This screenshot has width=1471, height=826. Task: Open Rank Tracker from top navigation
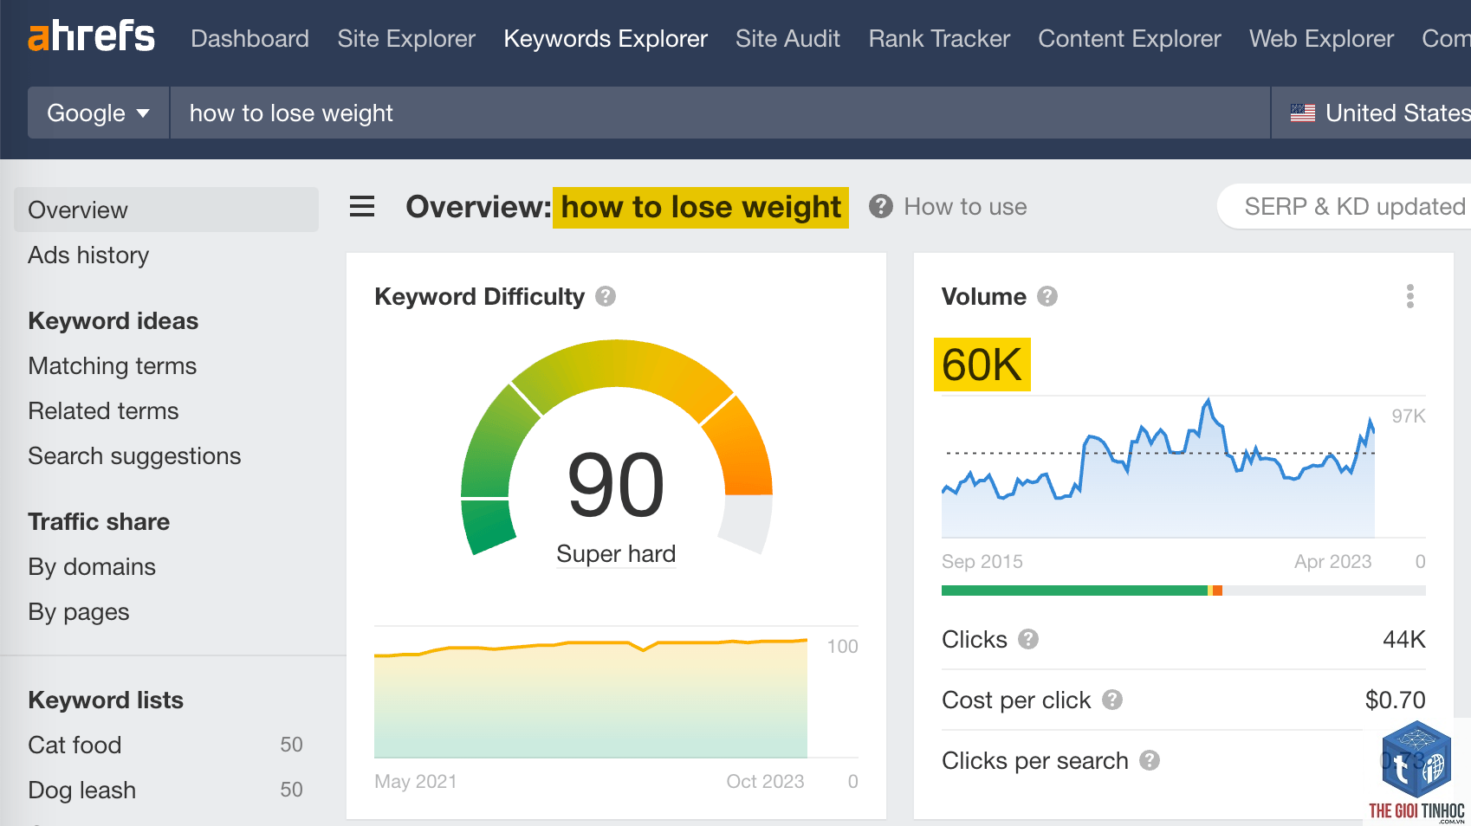pyautogui.click(x=939, y=38)
